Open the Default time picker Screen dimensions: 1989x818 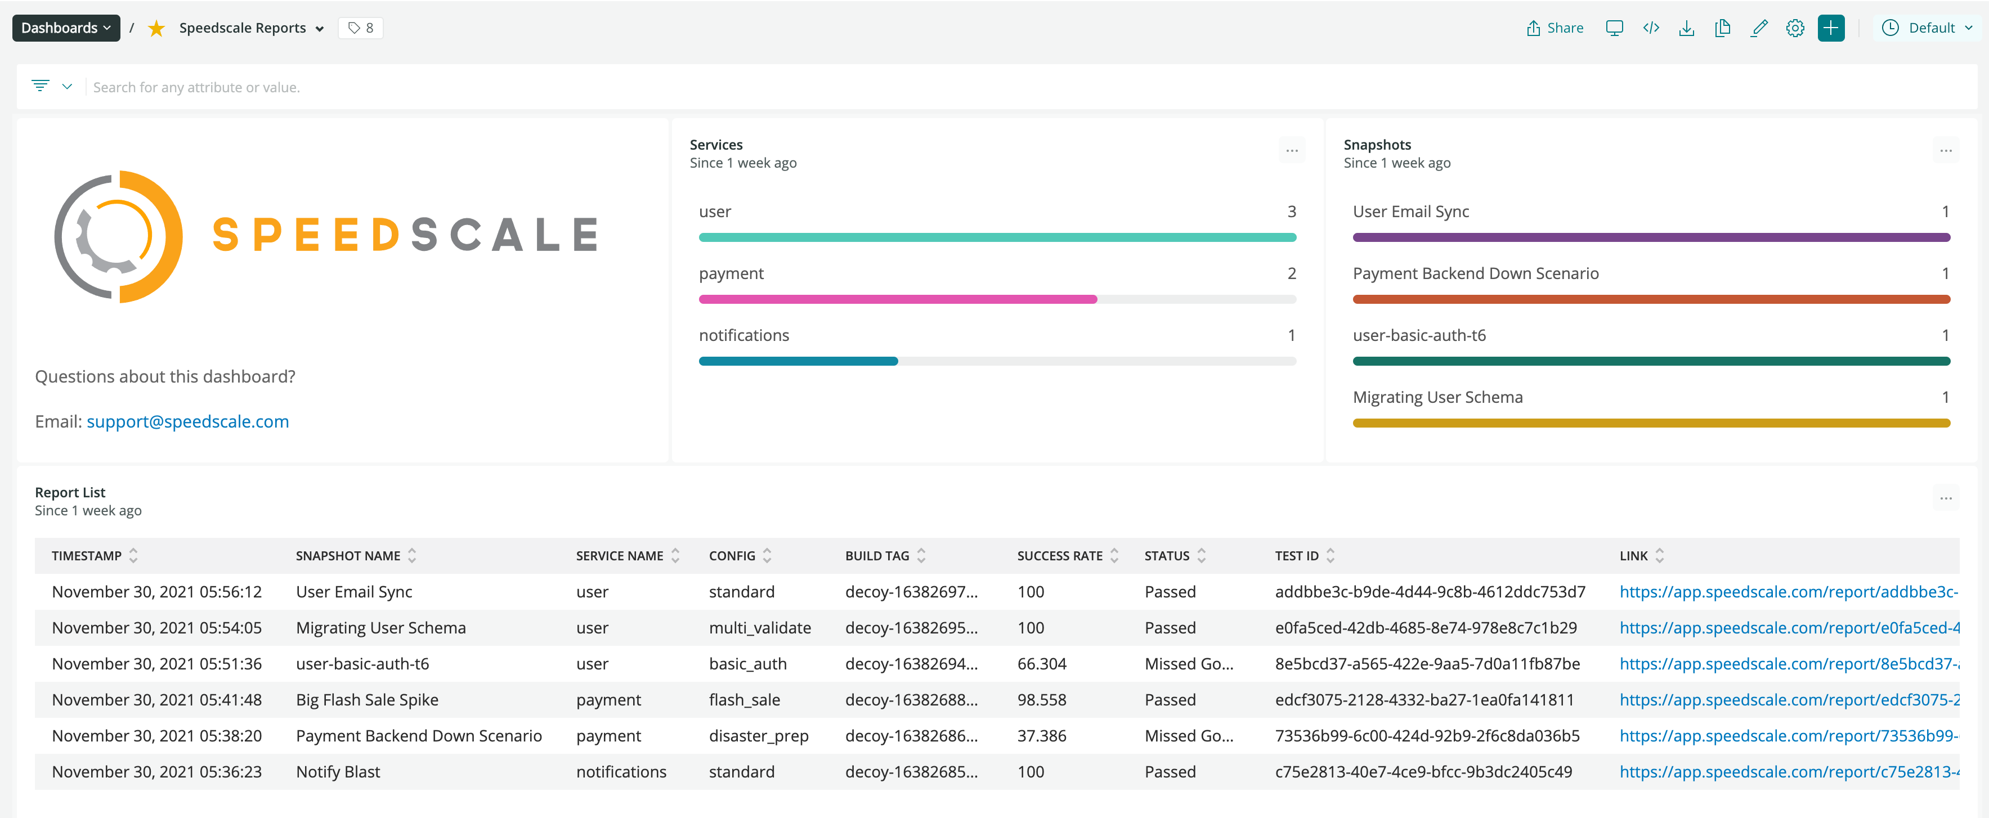(1927, 29)
